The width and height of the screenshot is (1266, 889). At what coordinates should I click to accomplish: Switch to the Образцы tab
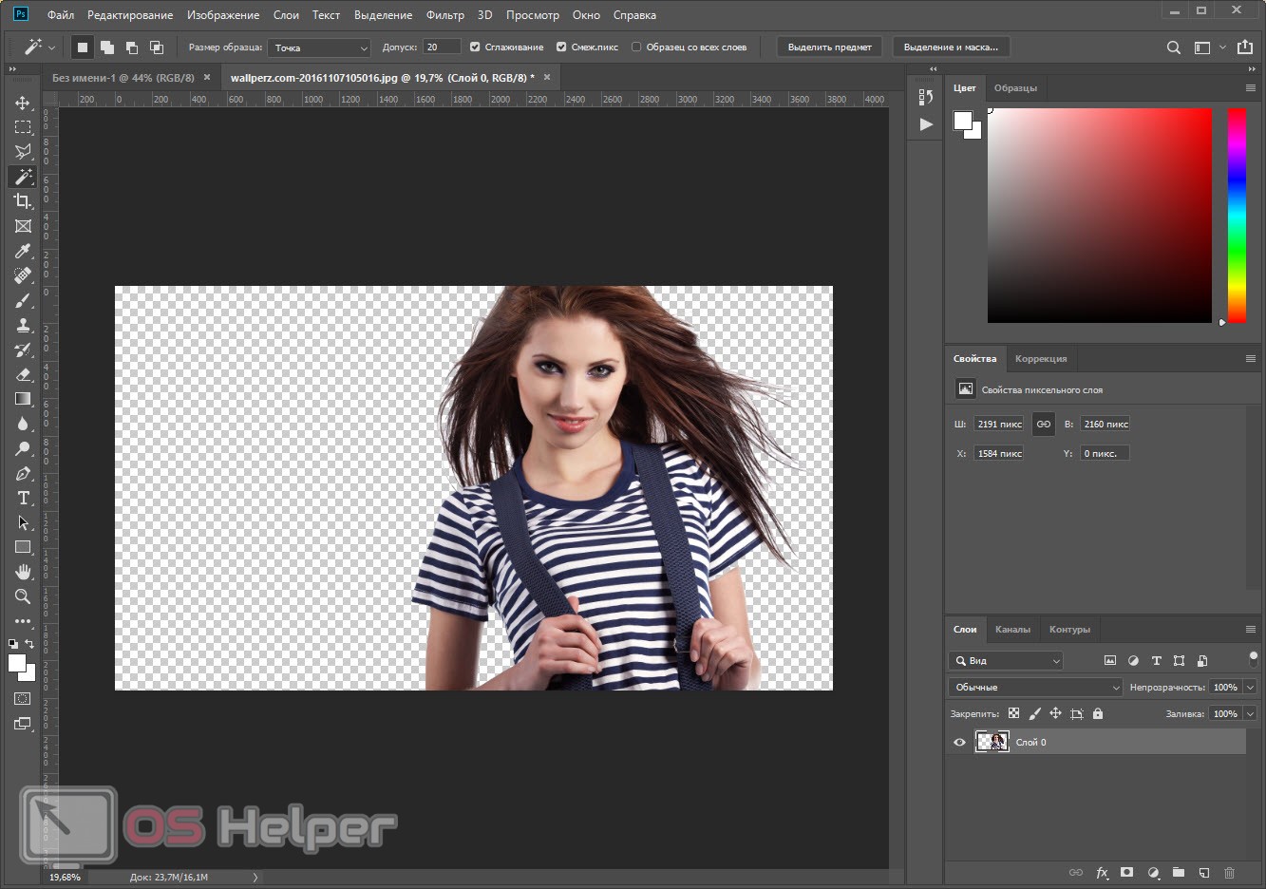click(1015, 88)
